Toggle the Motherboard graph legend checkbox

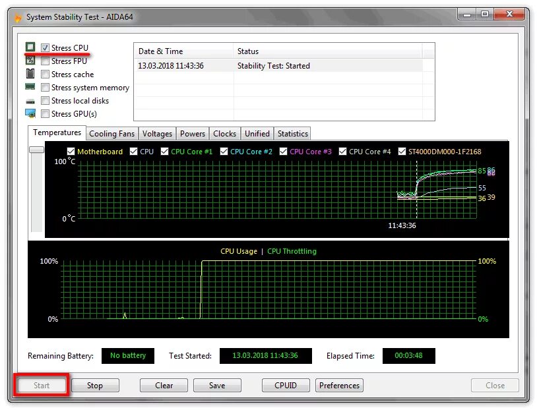[x=71, y=151]
